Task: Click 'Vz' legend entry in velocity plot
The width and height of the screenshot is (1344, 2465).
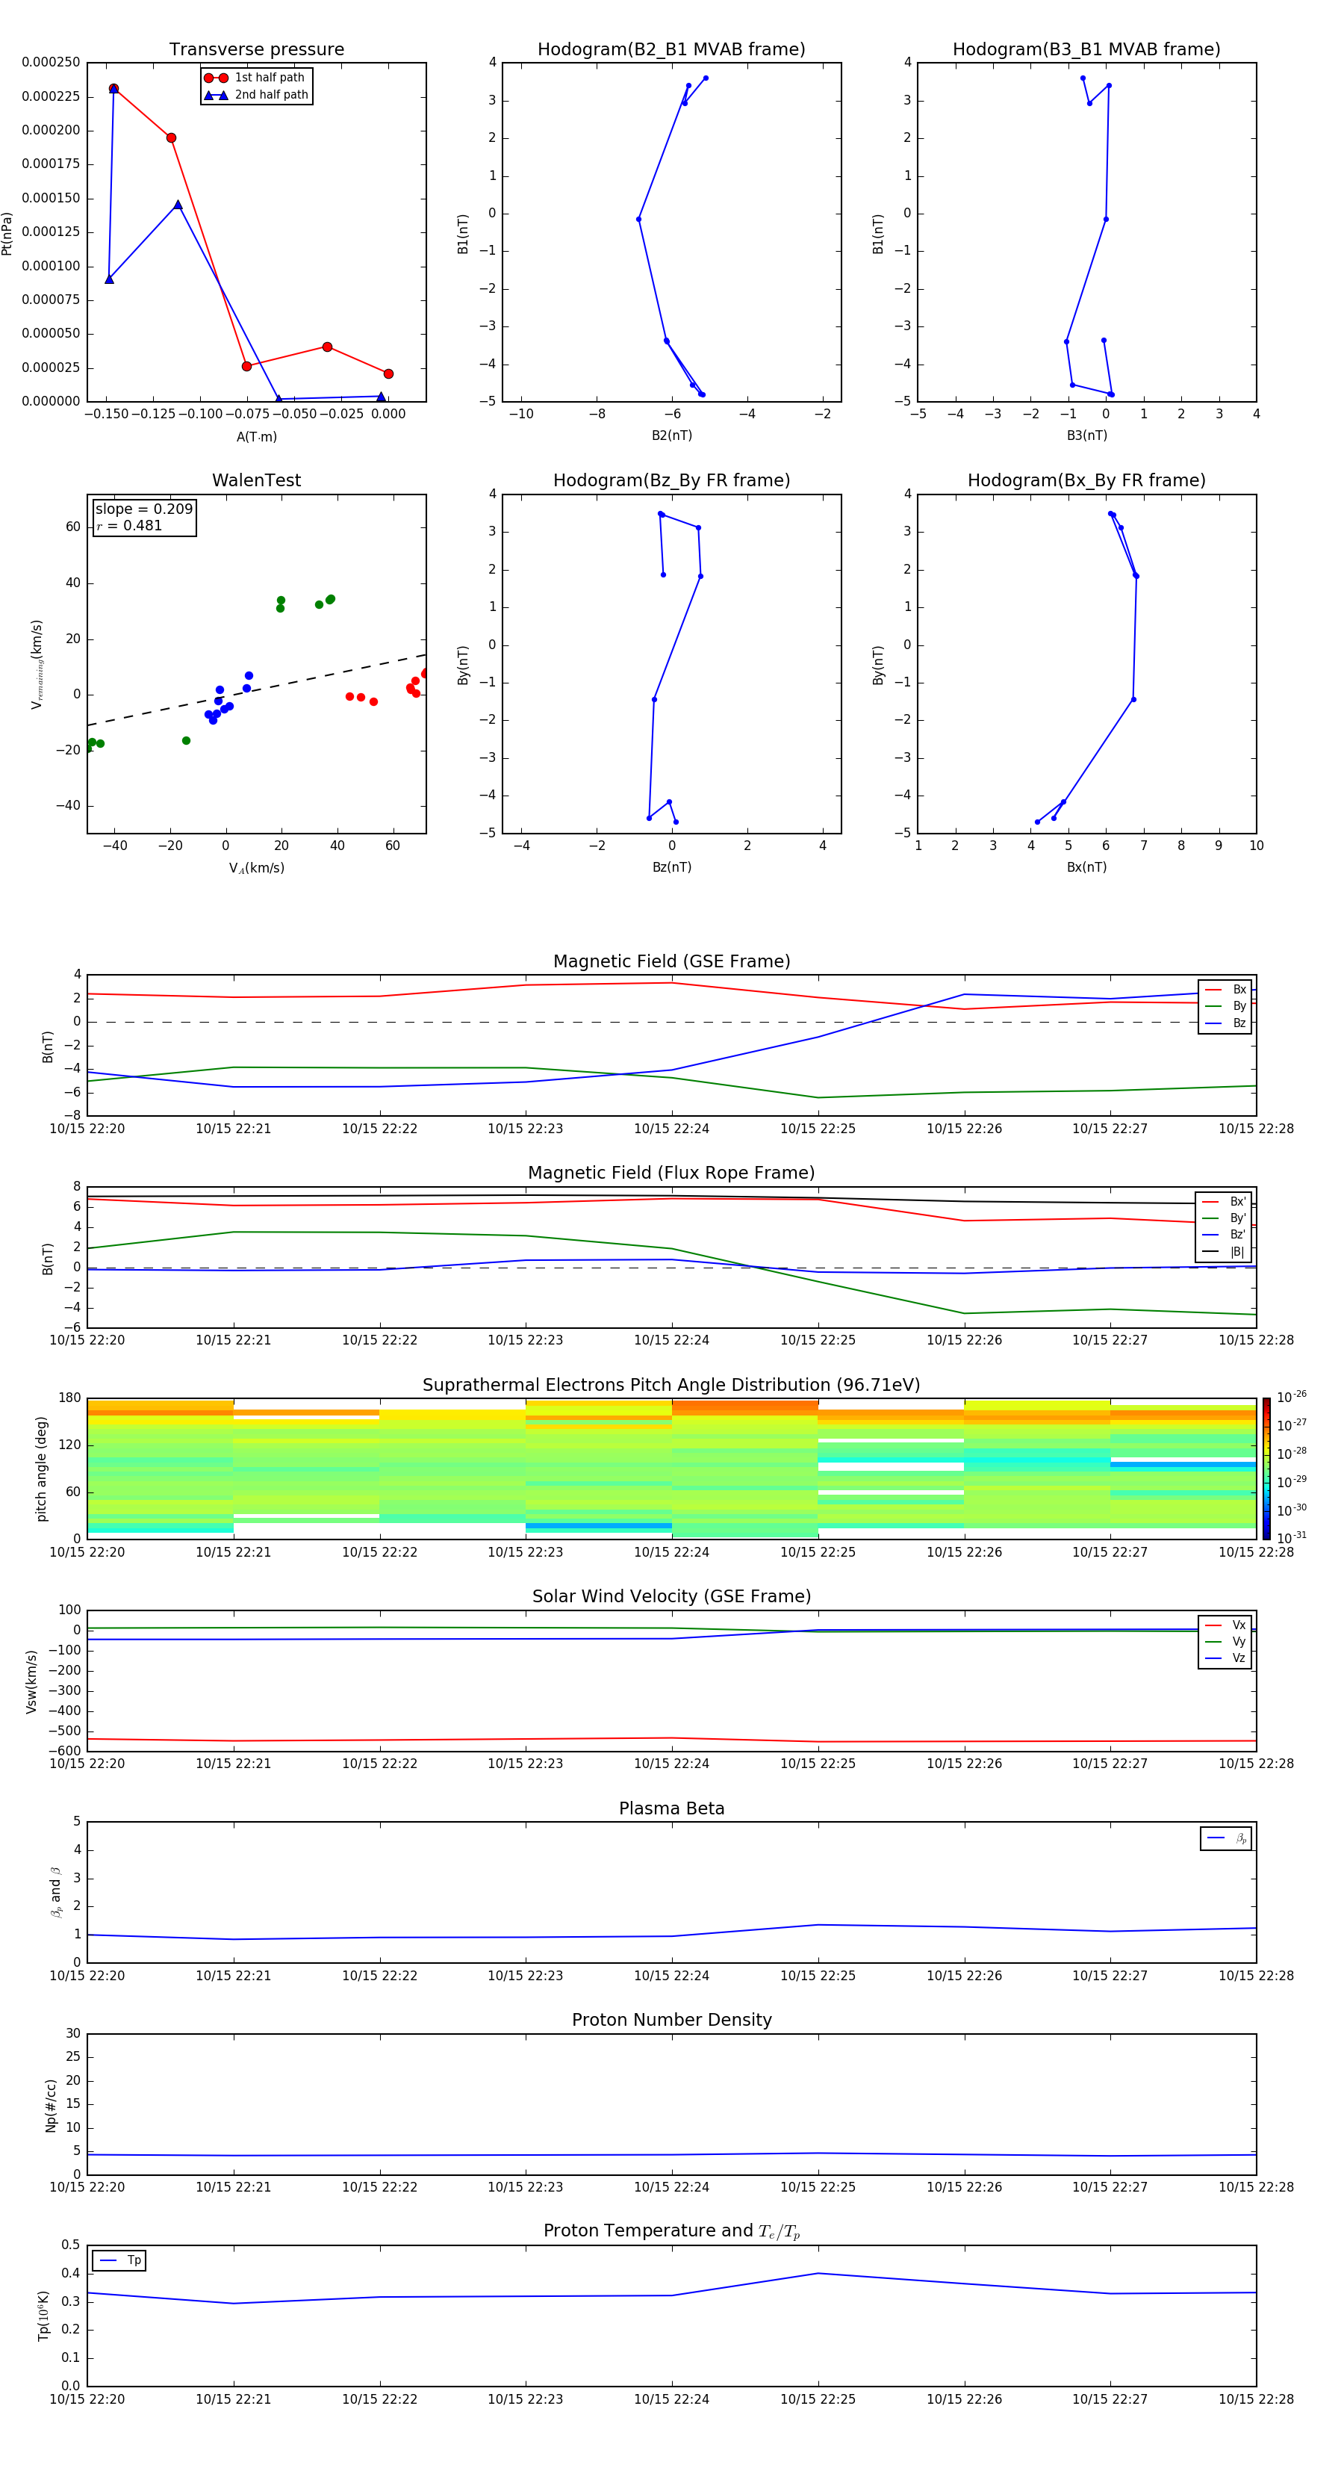Action: click(x=1225, y=1658)
